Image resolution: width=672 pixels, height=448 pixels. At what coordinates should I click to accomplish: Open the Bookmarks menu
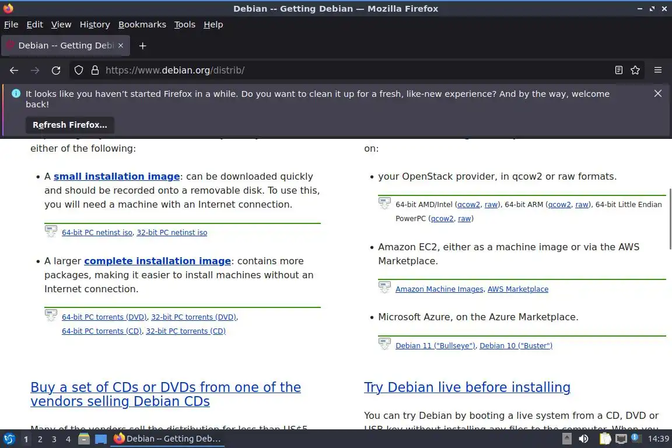click(142, 24)
